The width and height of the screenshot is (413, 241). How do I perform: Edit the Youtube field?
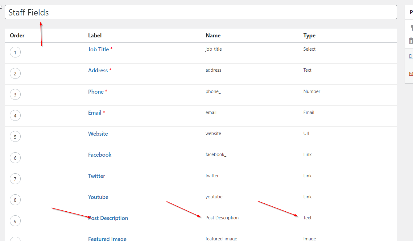tap(98, 197)
